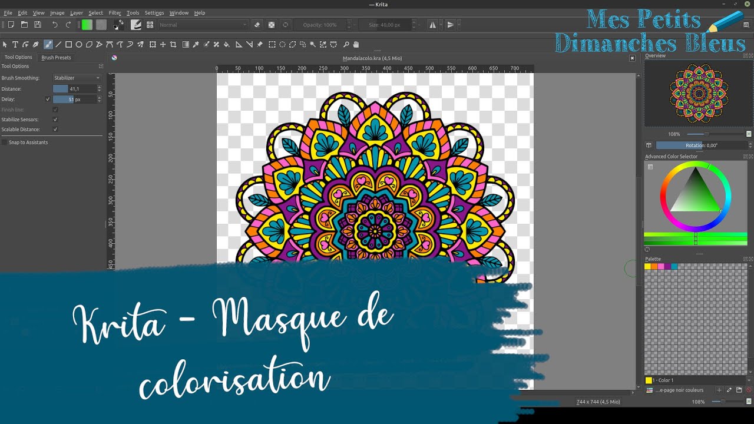Viewport: 754px width, 424px height.
Task: Select the Rectangular Selection tool
Action: (272, 44)
